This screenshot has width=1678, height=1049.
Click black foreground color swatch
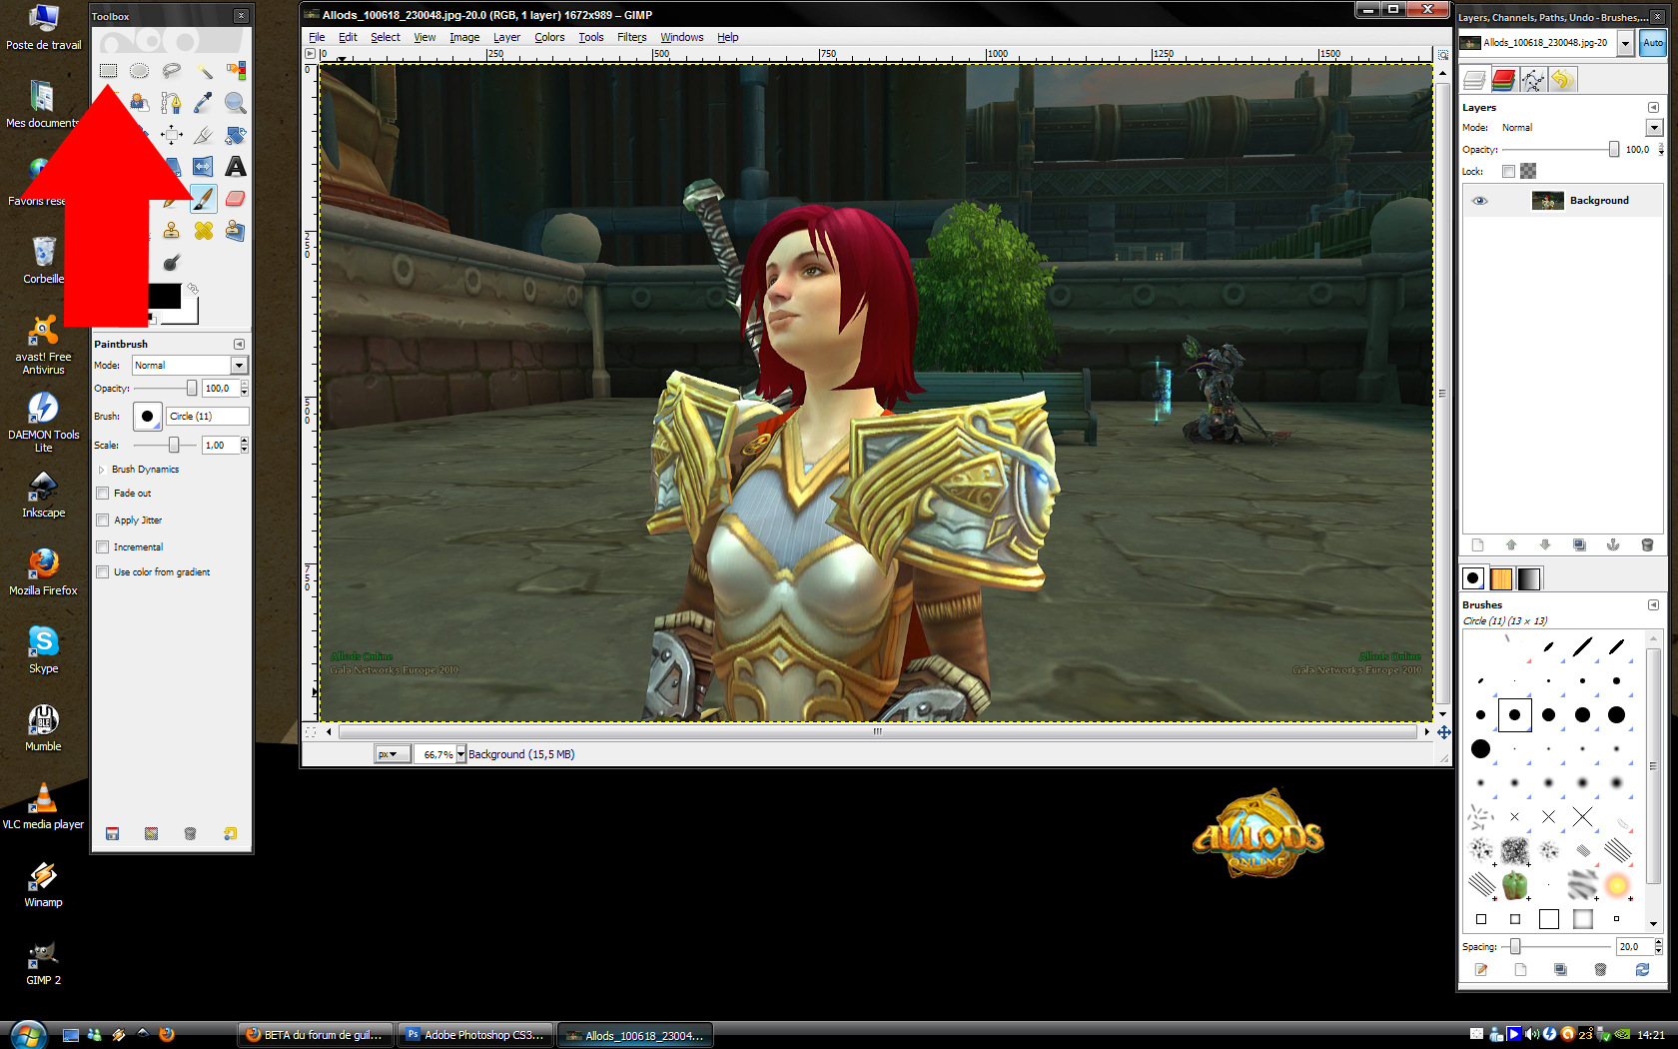click(165, 296)
